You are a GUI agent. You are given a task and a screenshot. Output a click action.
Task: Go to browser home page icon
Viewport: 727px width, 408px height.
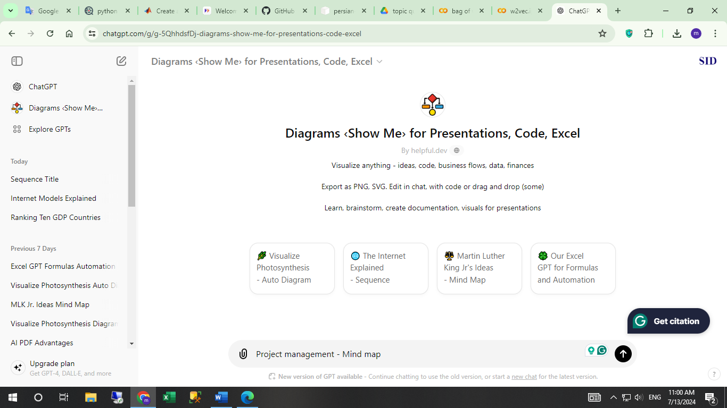click(69, 33)
